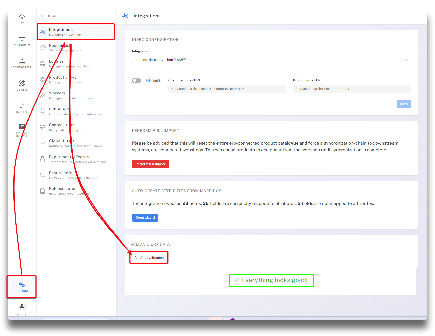Click the Save button
This screenshot has height=336, width=435.
[404, 104]
